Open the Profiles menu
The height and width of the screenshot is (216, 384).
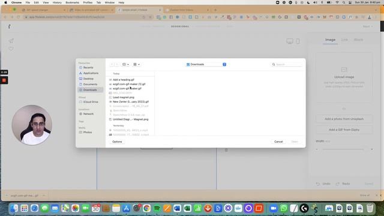pos(88,2)
